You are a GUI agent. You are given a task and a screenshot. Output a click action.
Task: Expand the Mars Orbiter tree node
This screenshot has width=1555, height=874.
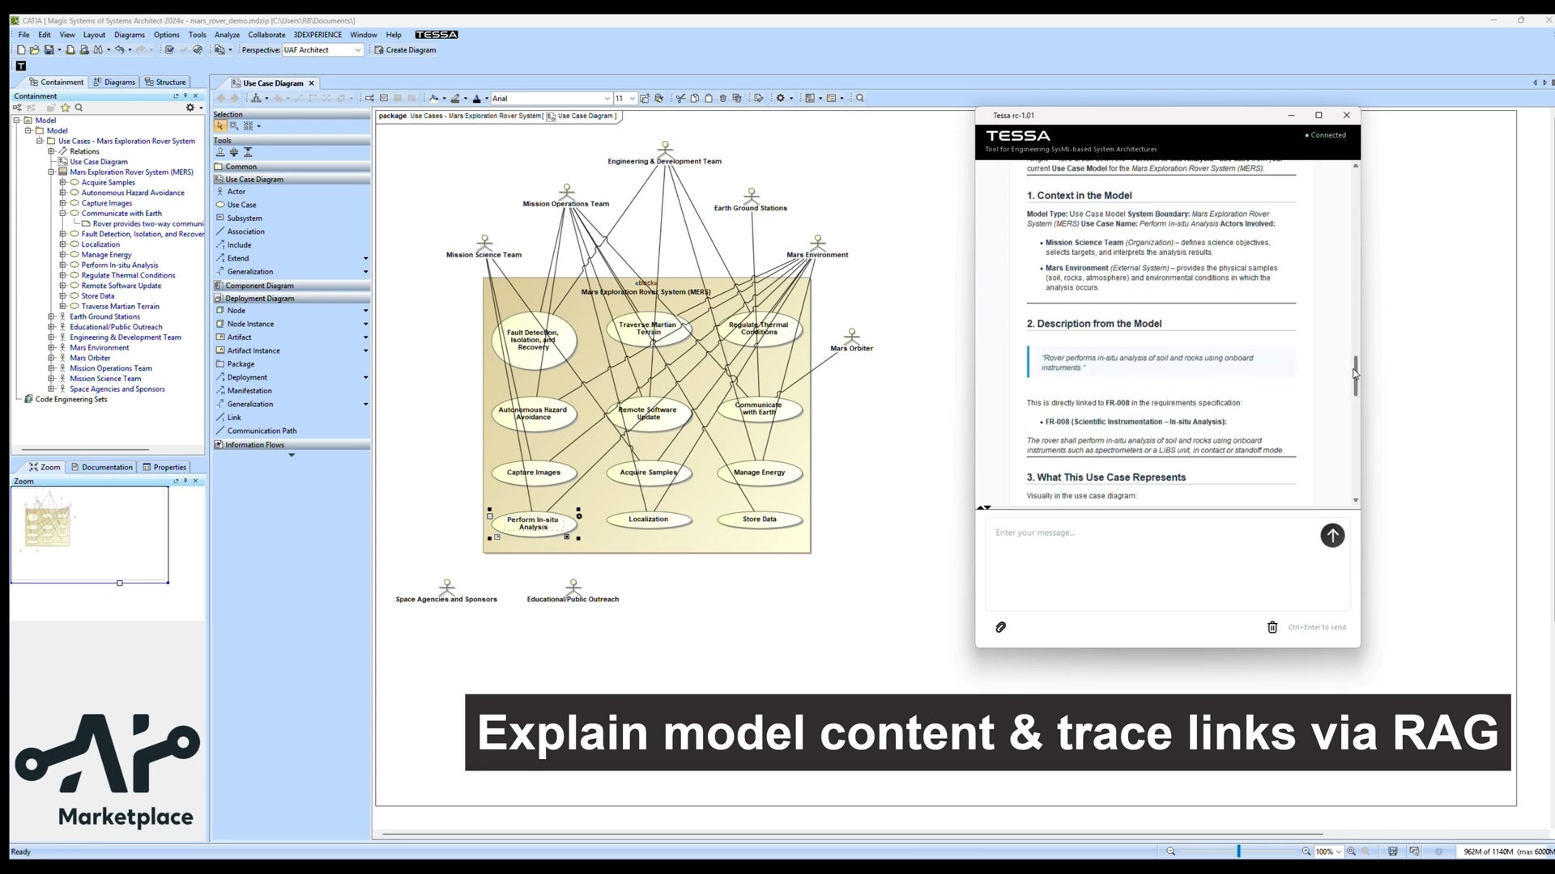click(51, 358)
